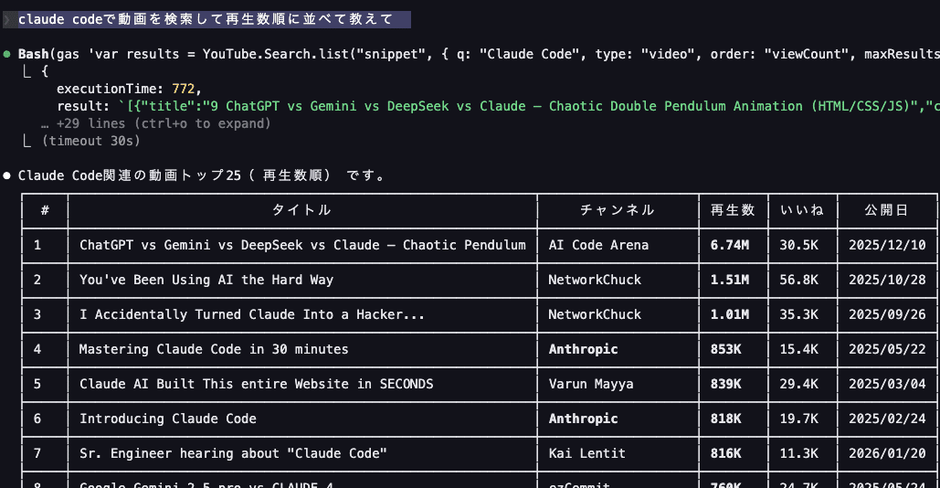Viewport: 940px width, 488px height.
Task: Click the user prompt input line
Action: pyautogui.click(x=206, y=19)
